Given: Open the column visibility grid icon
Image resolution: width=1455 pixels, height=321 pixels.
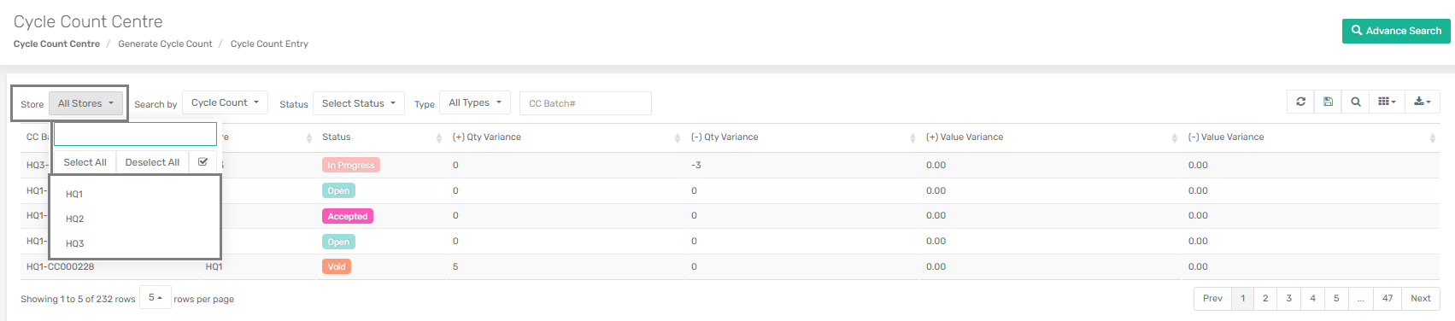Looking at the screenshot, I should [x=1387, y=102].
